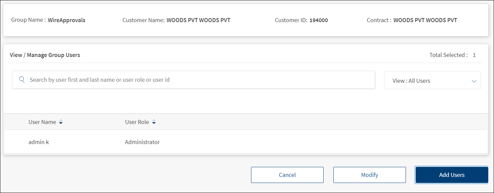This screenshot has height=193, width=494.
Task: Click the Add Users button
Action: 452,175
